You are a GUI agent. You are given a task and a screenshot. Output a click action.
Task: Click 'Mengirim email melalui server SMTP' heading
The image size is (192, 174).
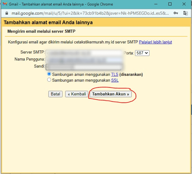click(x=41, y=31)
